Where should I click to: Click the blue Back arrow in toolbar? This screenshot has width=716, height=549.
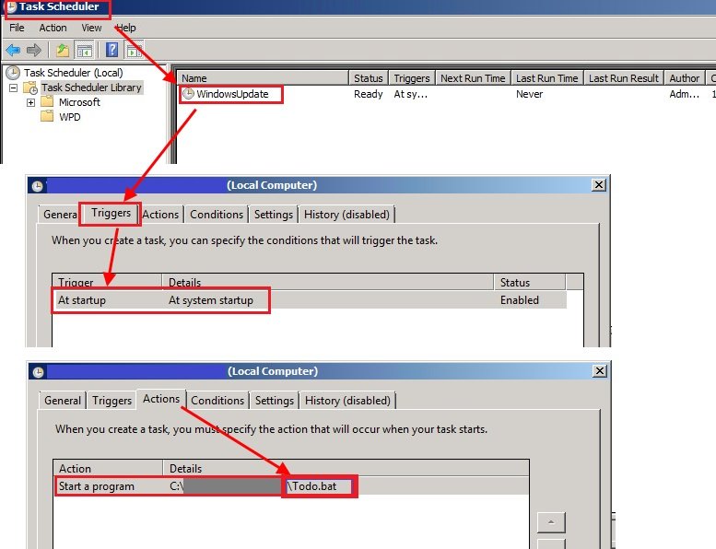tap(13, 50)
